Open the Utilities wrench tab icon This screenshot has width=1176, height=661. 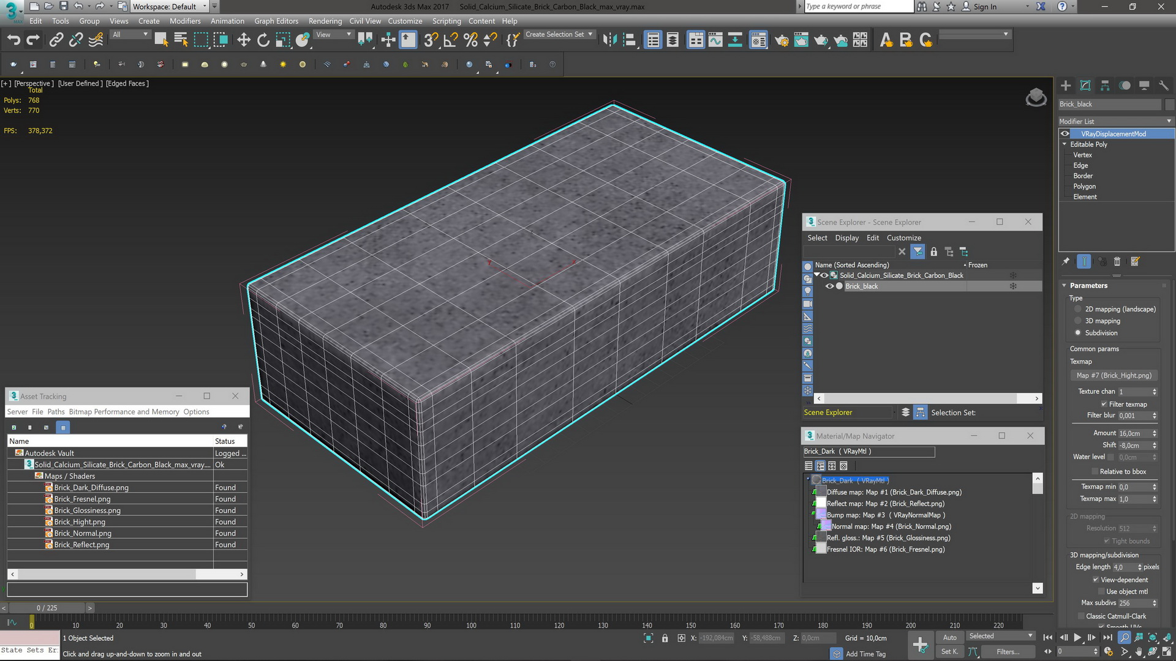(x=1164, y=86)
